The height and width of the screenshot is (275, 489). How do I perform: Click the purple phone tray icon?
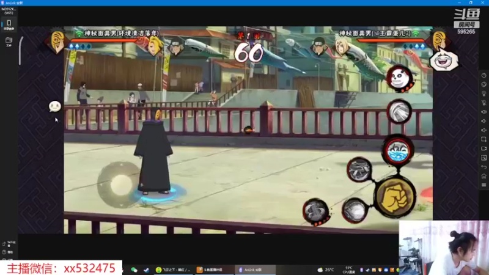click(362, 269)
